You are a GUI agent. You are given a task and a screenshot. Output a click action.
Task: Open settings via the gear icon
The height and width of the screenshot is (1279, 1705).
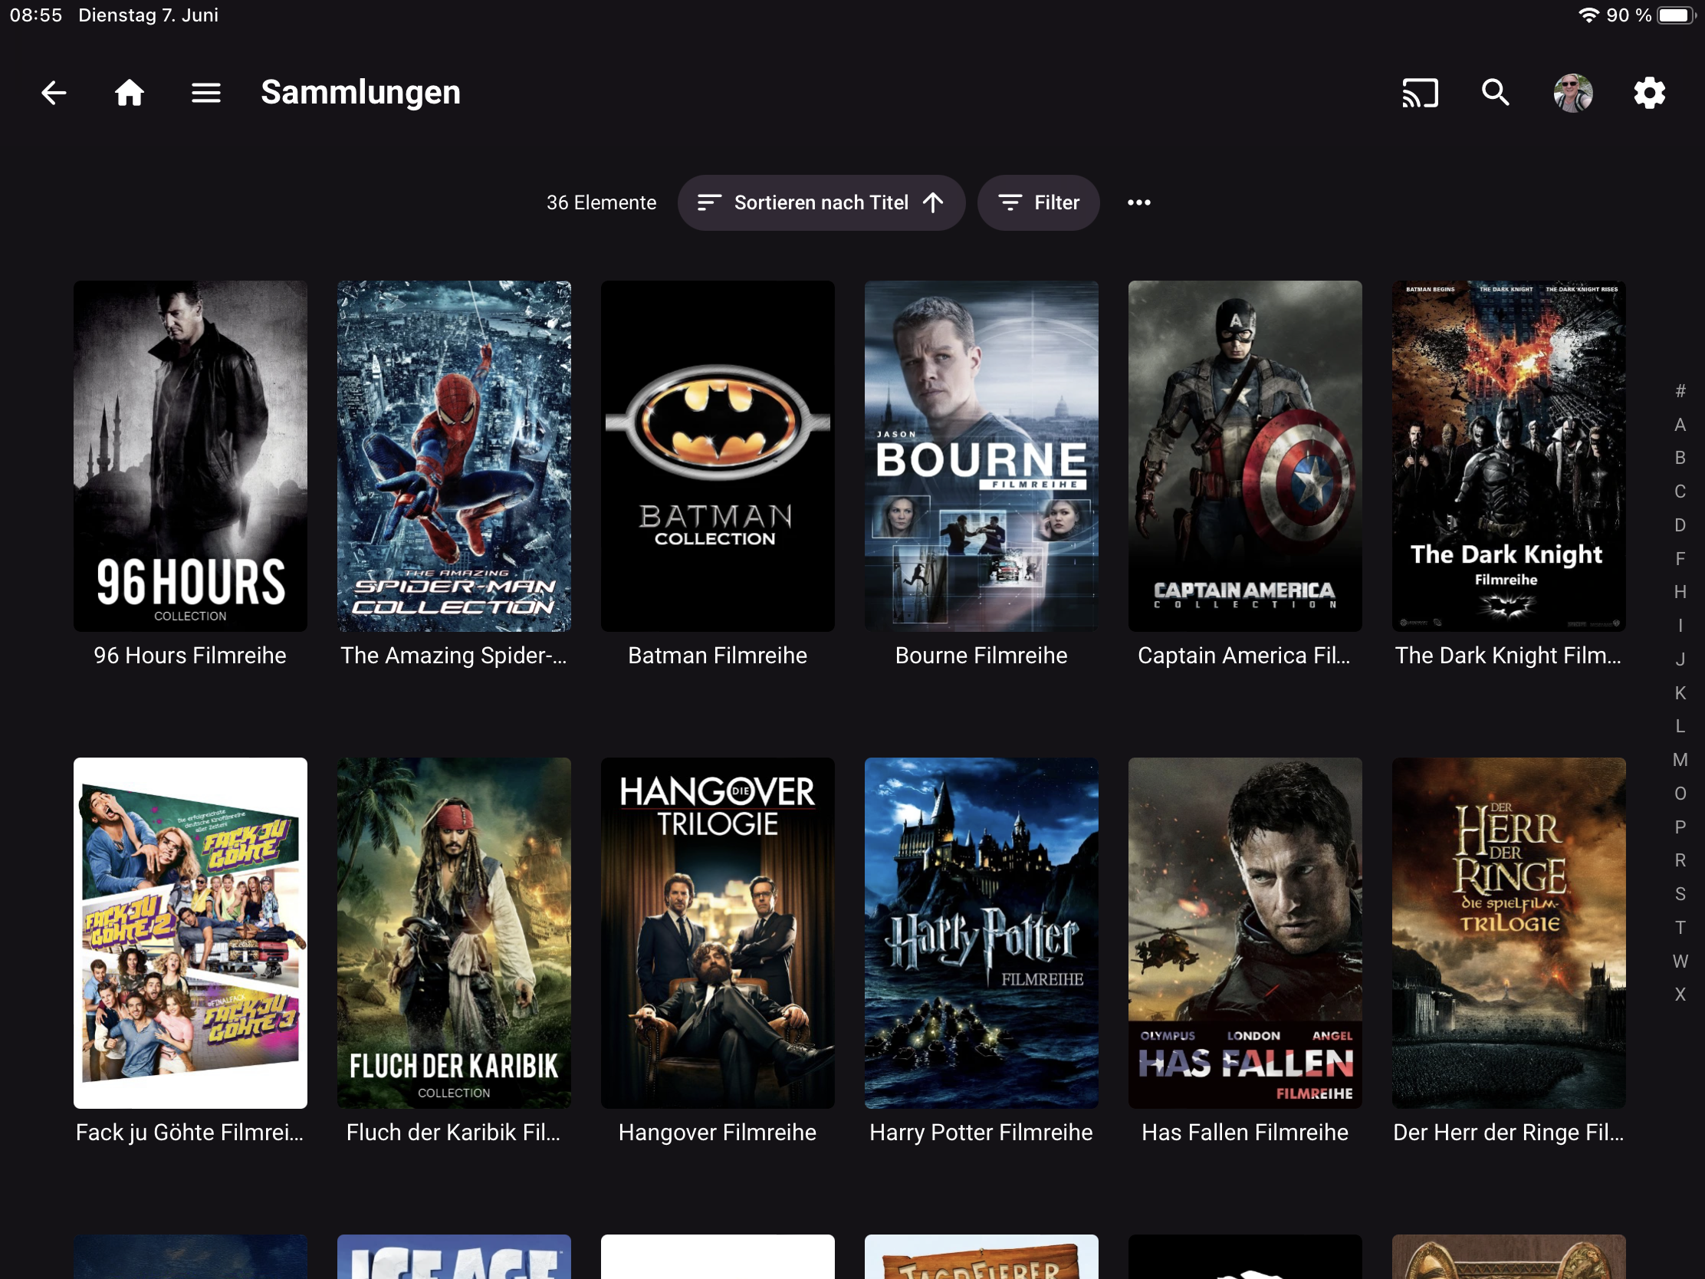point(1650,94)
